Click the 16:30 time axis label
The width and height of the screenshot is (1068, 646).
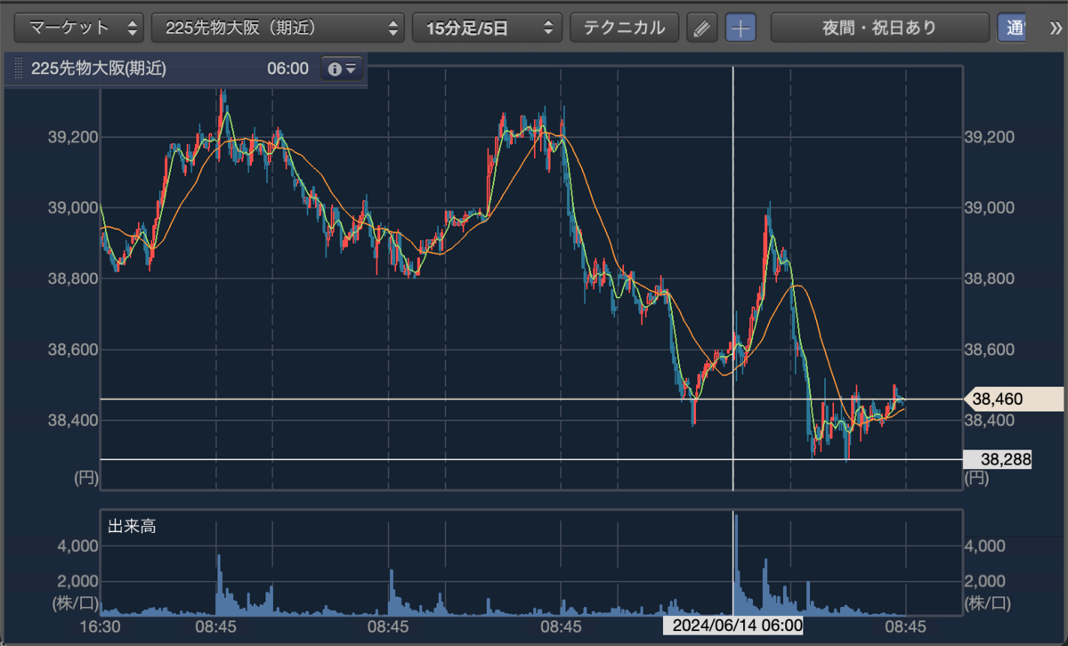point(101,626)
